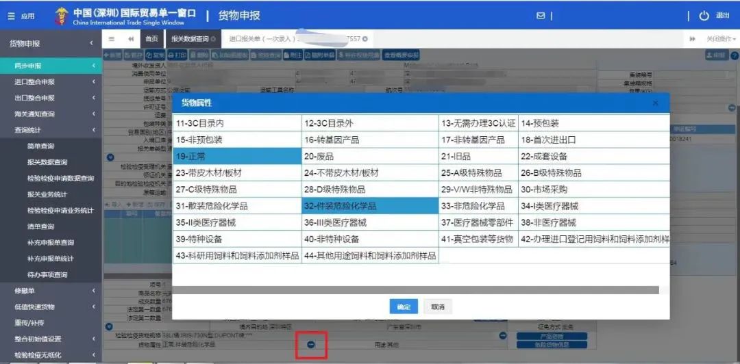Click the tab bar collapse menu icon

click(112, 39)
